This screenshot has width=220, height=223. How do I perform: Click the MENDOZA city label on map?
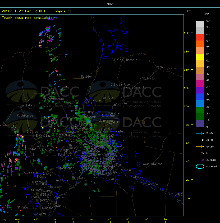[65, 135]
